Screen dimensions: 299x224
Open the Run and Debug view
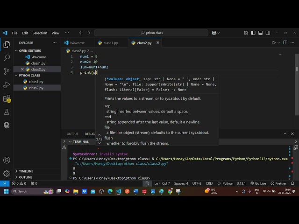pos(7,85)
